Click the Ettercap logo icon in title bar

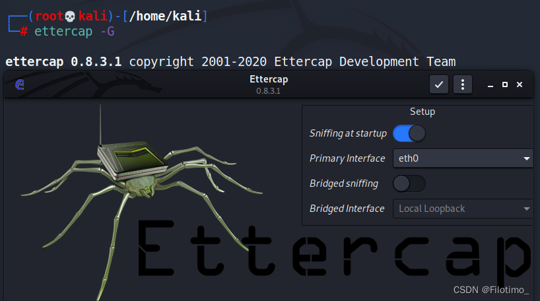point(20,84)
